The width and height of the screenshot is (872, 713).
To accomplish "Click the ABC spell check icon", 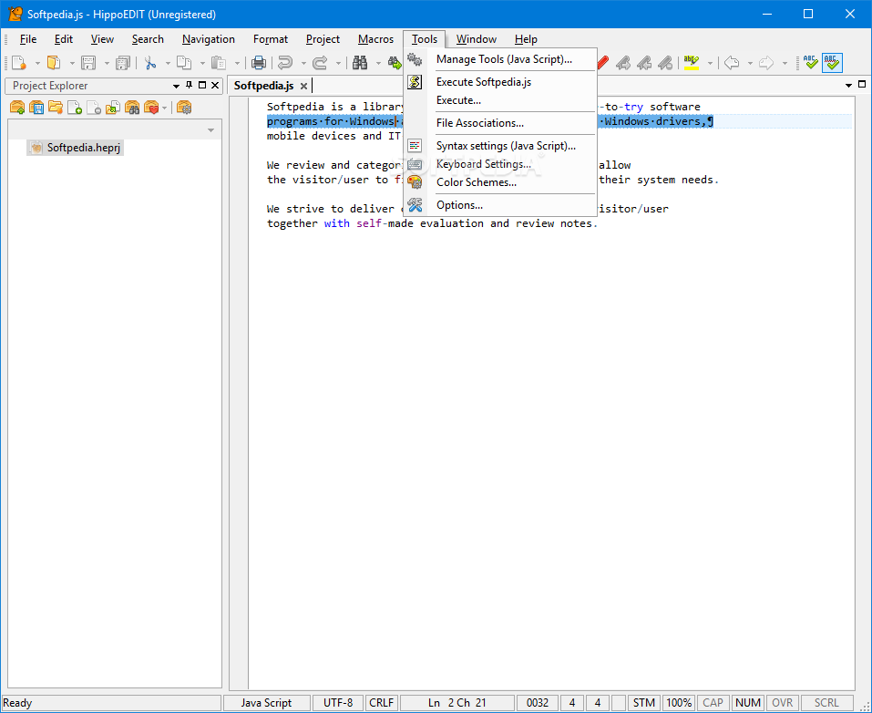I will [x=811, y=62].
